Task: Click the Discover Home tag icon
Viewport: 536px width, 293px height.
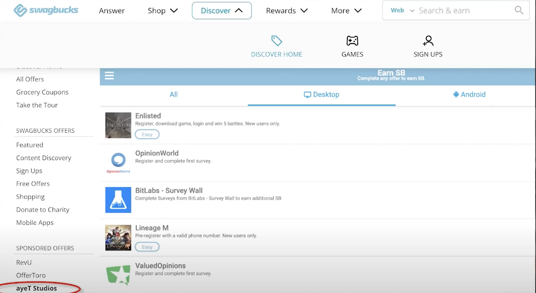Action: click(x=276, y=40)
